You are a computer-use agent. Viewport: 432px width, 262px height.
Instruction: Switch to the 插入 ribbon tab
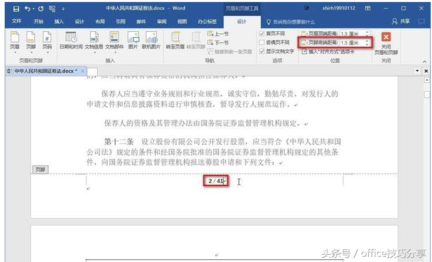pyautogui.click(x=59, y=21)
